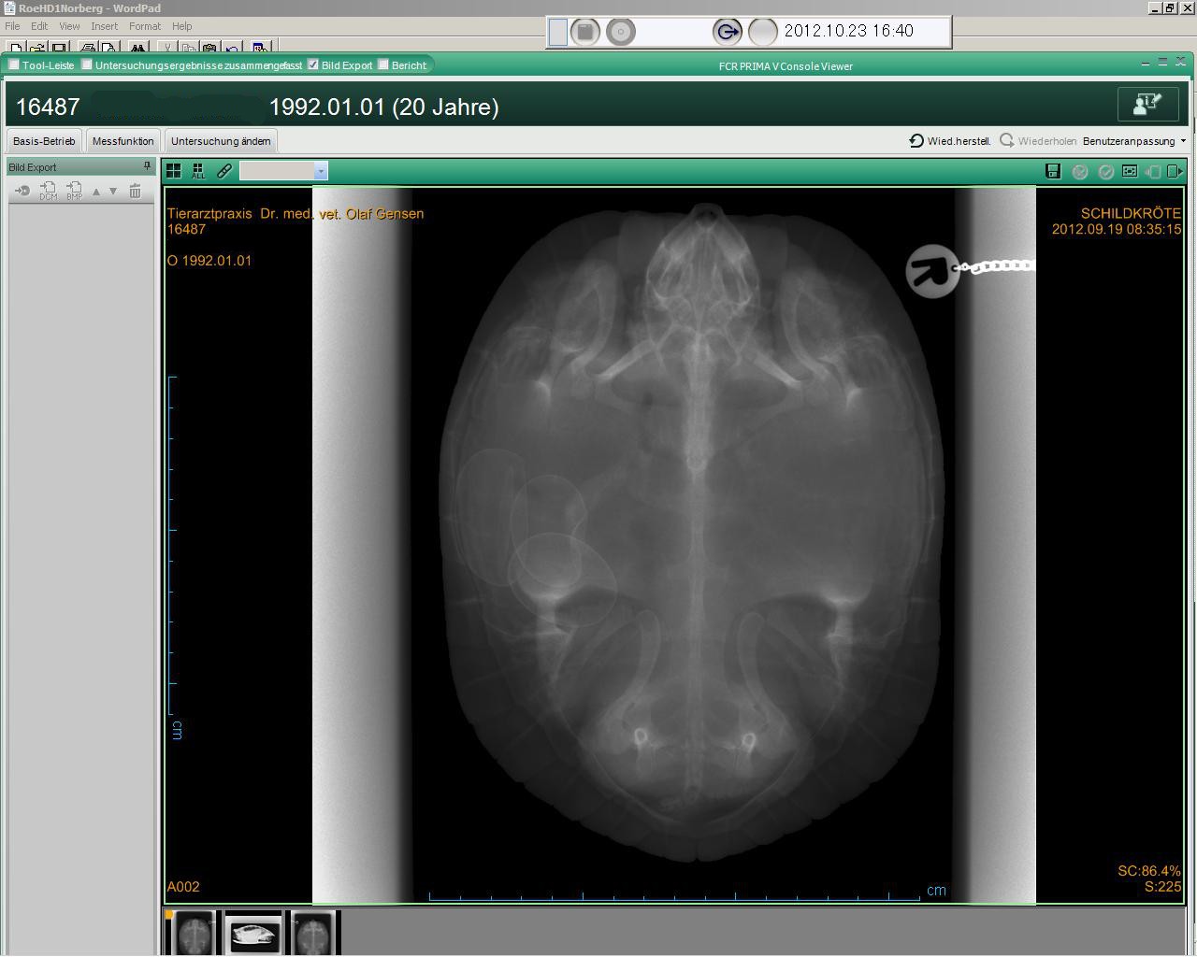Viewport: 1197px width, 957px height.
Task: Open the patient info edit icon
Action: (1147, 104)
